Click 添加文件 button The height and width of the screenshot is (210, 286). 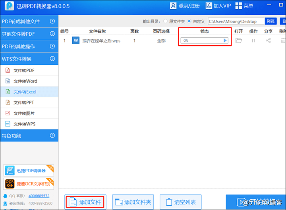coord(85,202)
